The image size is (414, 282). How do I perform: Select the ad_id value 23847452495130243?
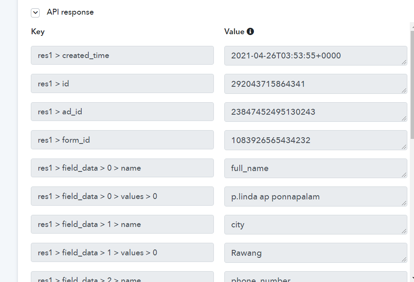pos(316,112)
